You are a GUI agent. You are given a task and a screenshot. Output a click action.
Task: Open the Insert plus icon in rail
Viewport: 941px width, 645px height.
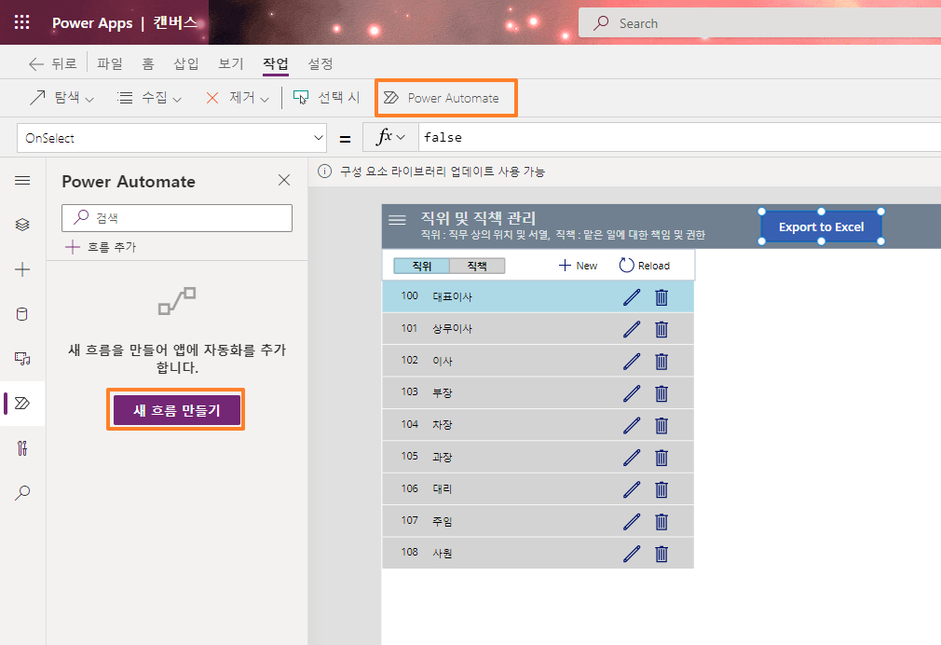pos(22,269)
